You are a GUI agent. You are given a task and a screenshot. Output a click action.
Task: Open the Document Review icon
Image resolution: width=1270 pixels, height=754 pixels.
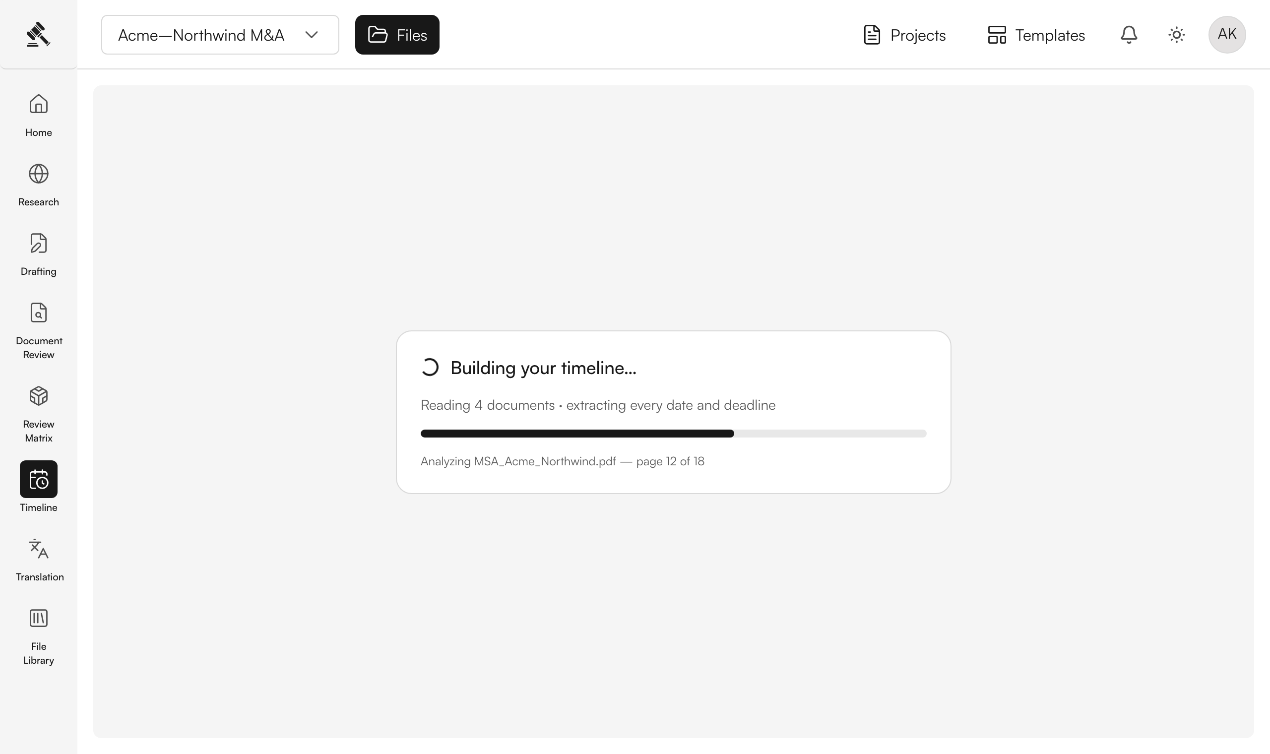pyautogui.click(x=39, y=313)
